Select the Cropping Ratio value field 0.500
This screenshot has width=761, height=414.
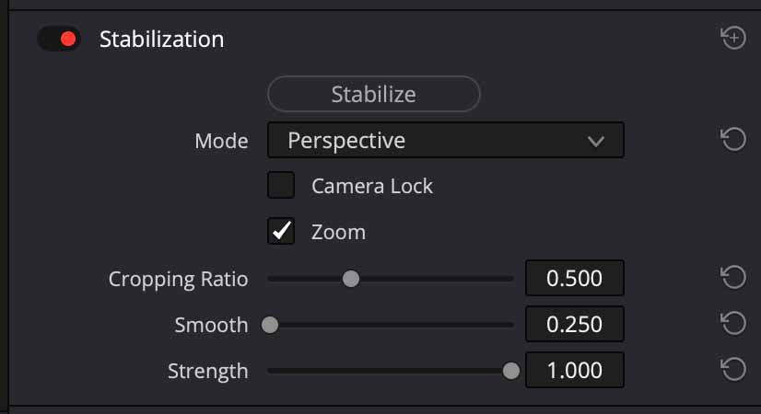coord(575,278)
